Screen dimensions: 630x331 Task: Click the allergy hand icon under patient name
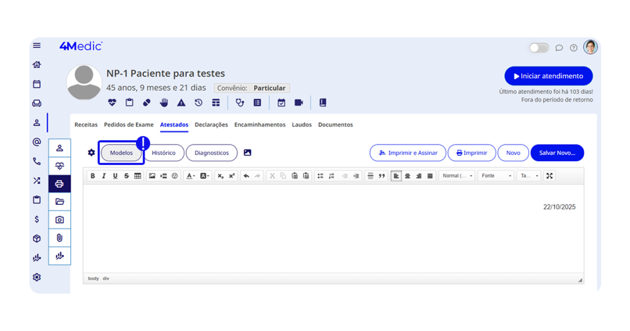pyautogui.click(x=164, y=103)
